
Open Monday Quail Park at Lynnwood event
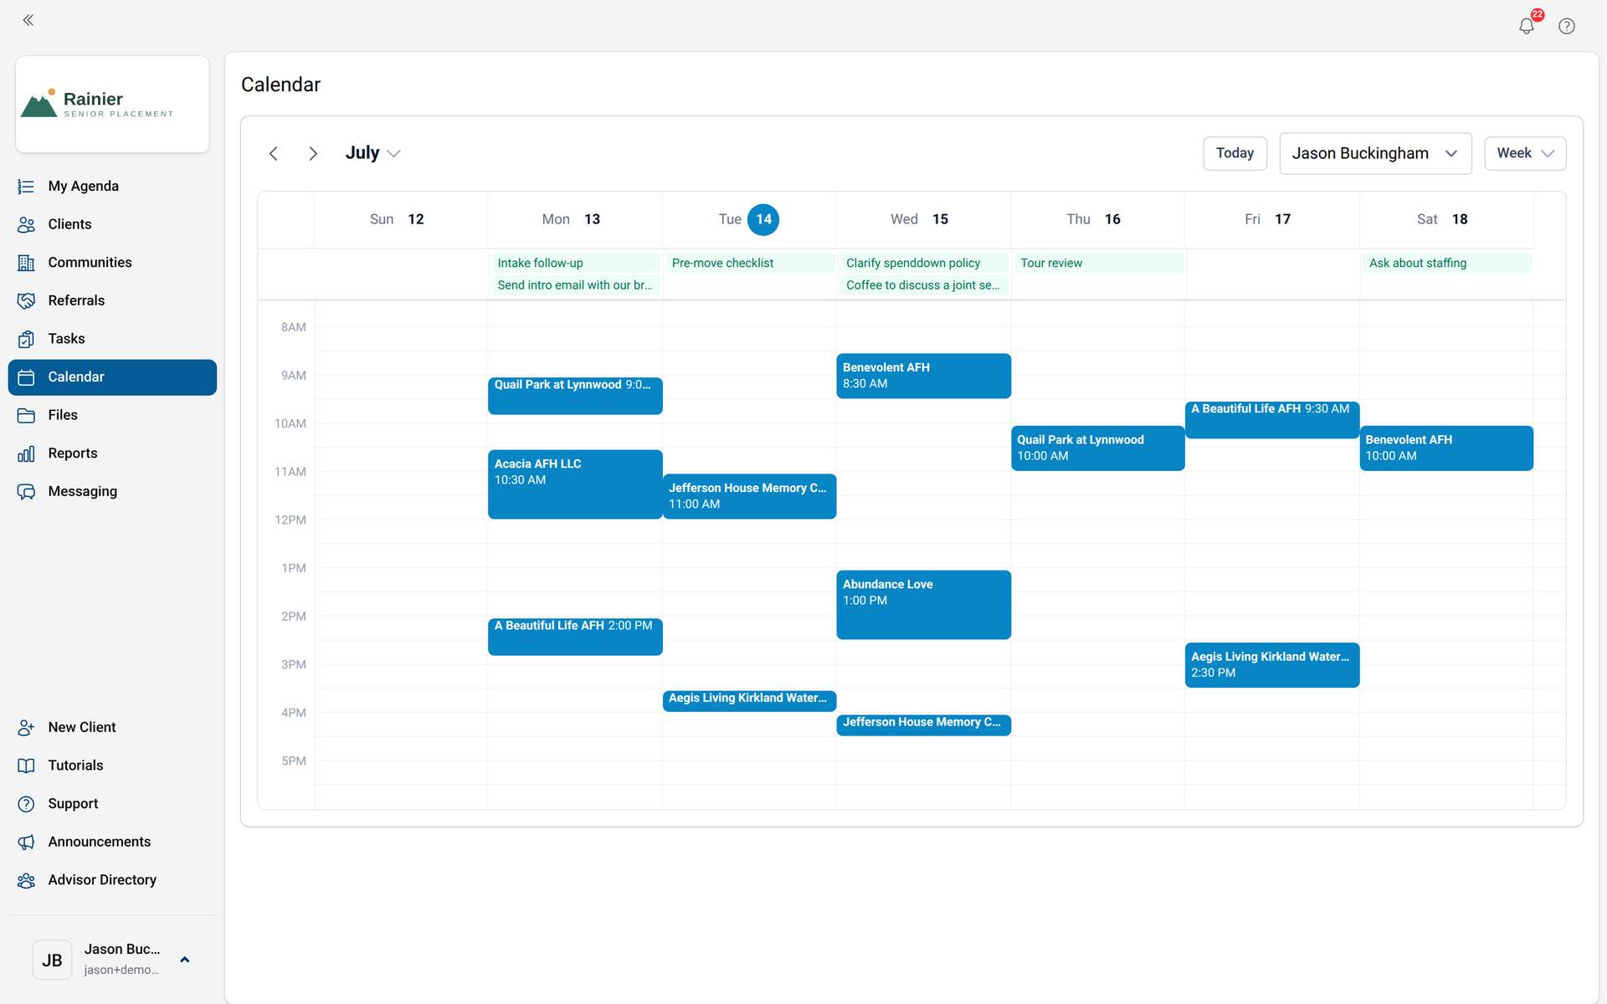[575, 396]
